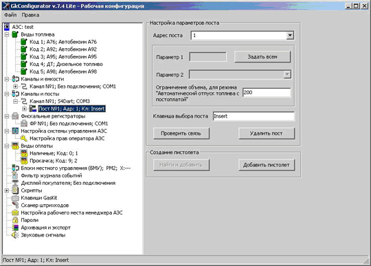Click fuel icon for Код 4; ДТ
The image size is (371, 266).
24,64
